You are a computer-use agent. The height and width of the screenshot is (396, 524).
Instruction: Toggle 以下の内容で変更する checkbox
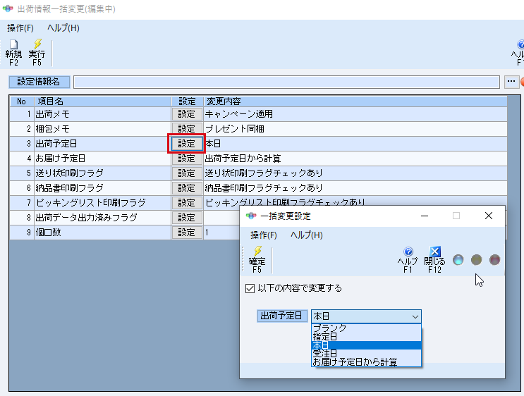pos(250,288)
